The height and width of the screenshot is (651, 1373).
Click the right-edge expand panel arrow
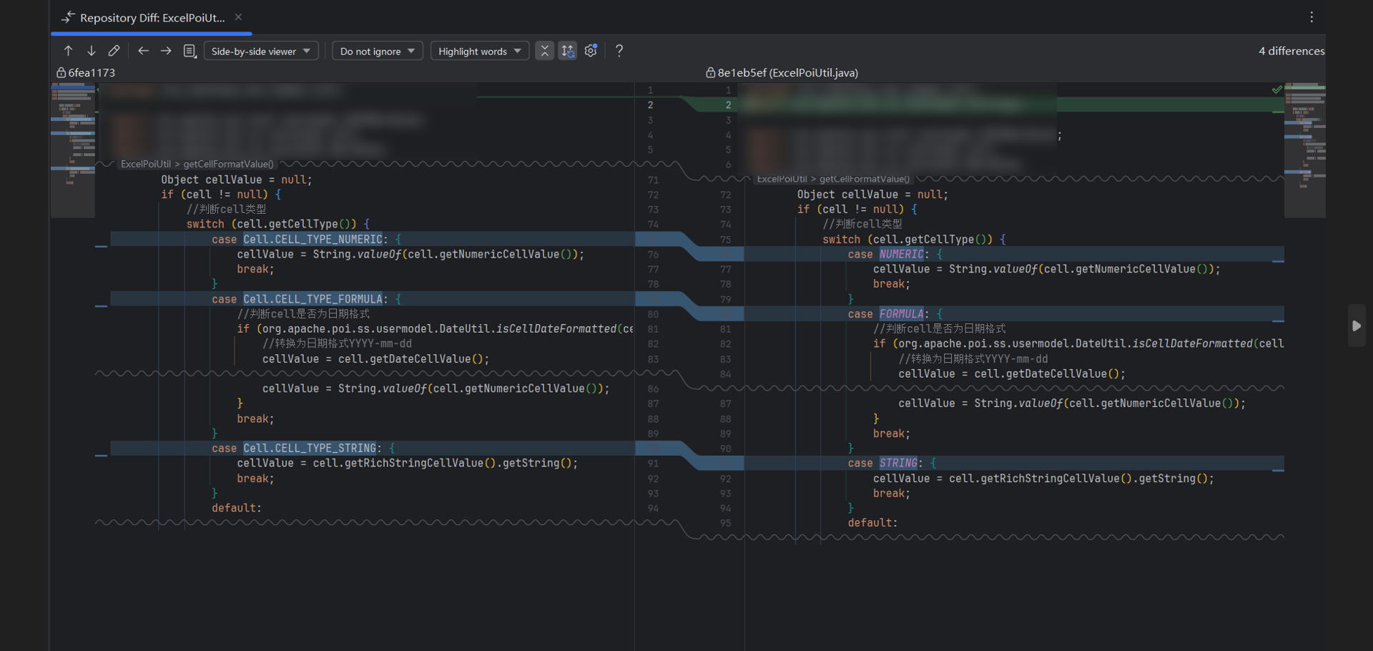point(1357,325)
